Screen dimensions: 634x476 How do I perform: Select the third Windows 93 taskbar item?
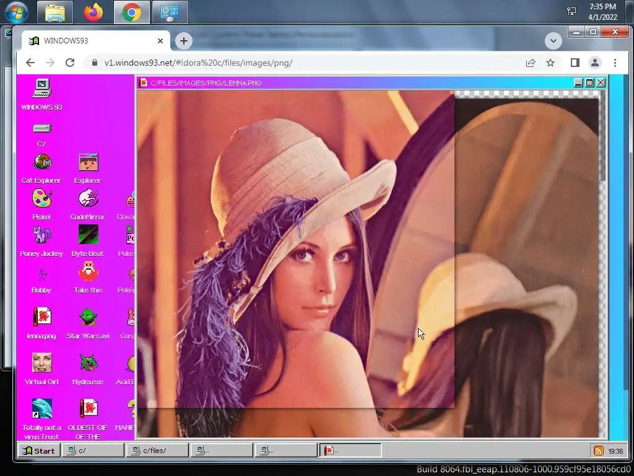(x=222, y=451)
